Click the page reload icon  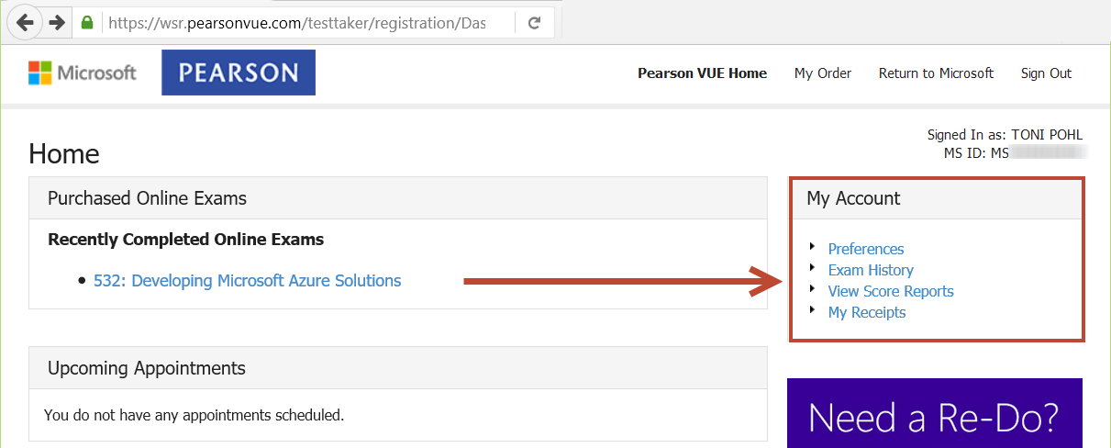click(x=534, y=22)
